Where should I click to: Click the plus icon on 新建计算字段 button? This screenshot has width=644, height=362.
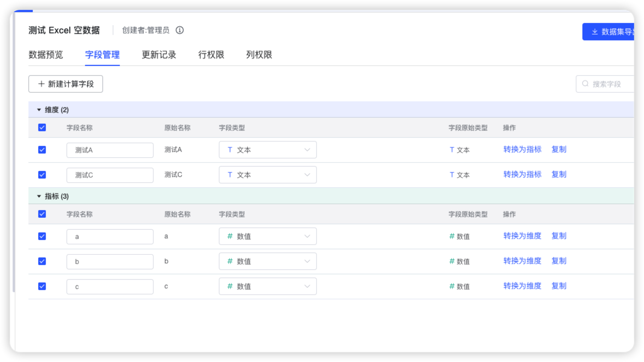click(41, 84)
